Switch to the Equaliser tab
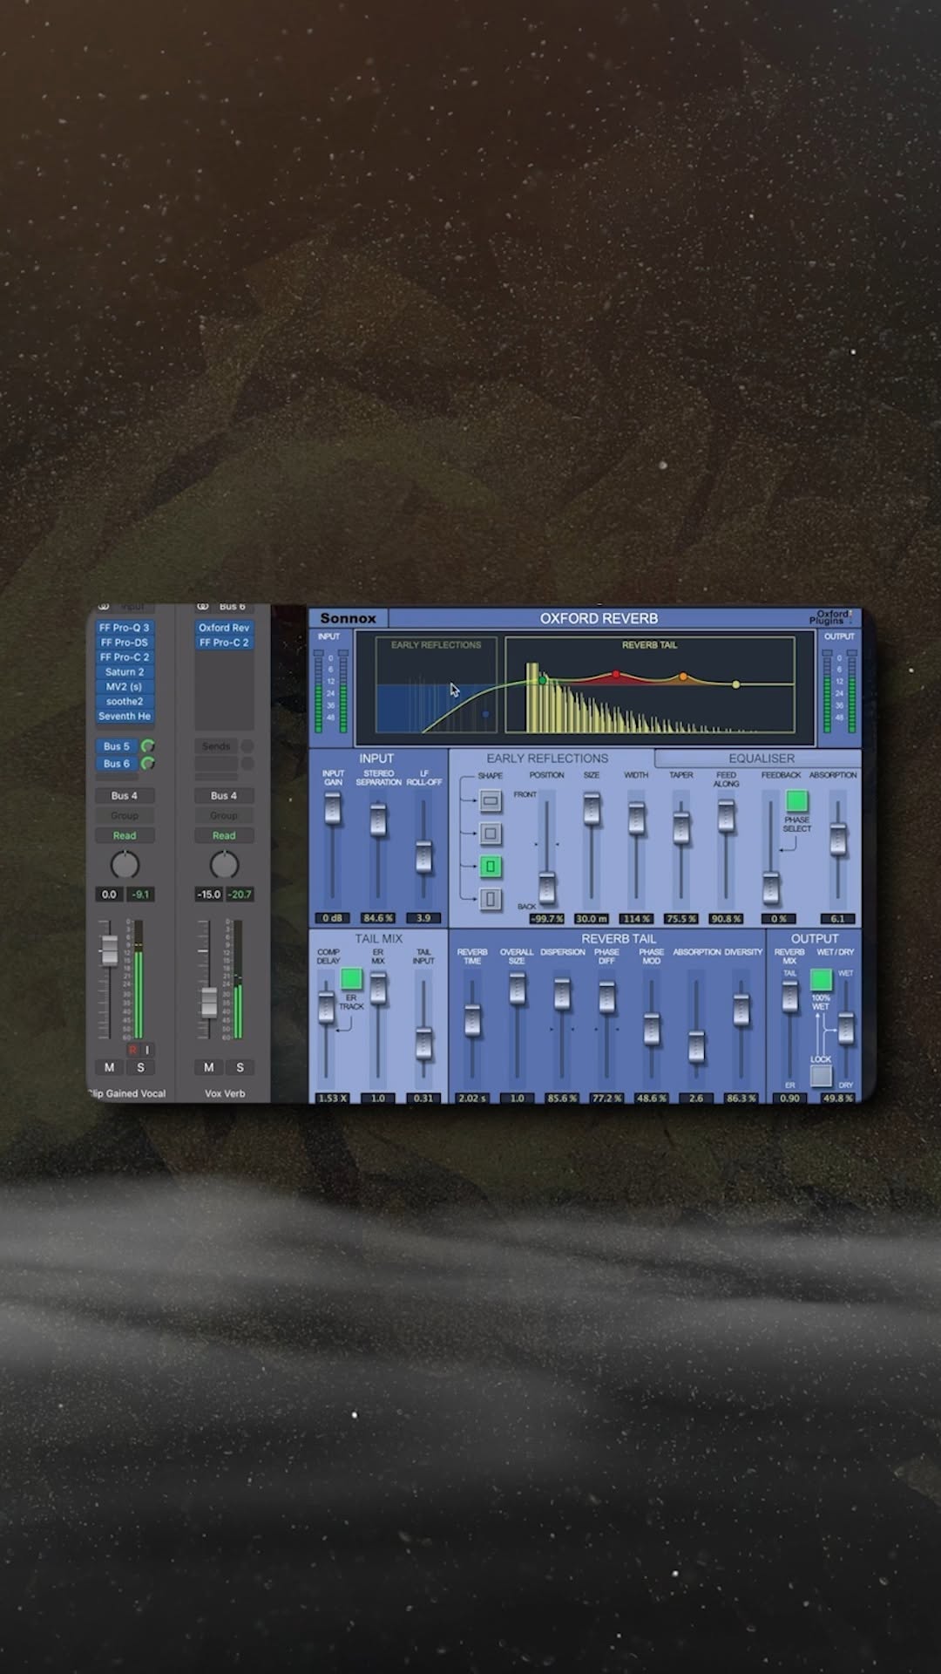 coord(761,759)
